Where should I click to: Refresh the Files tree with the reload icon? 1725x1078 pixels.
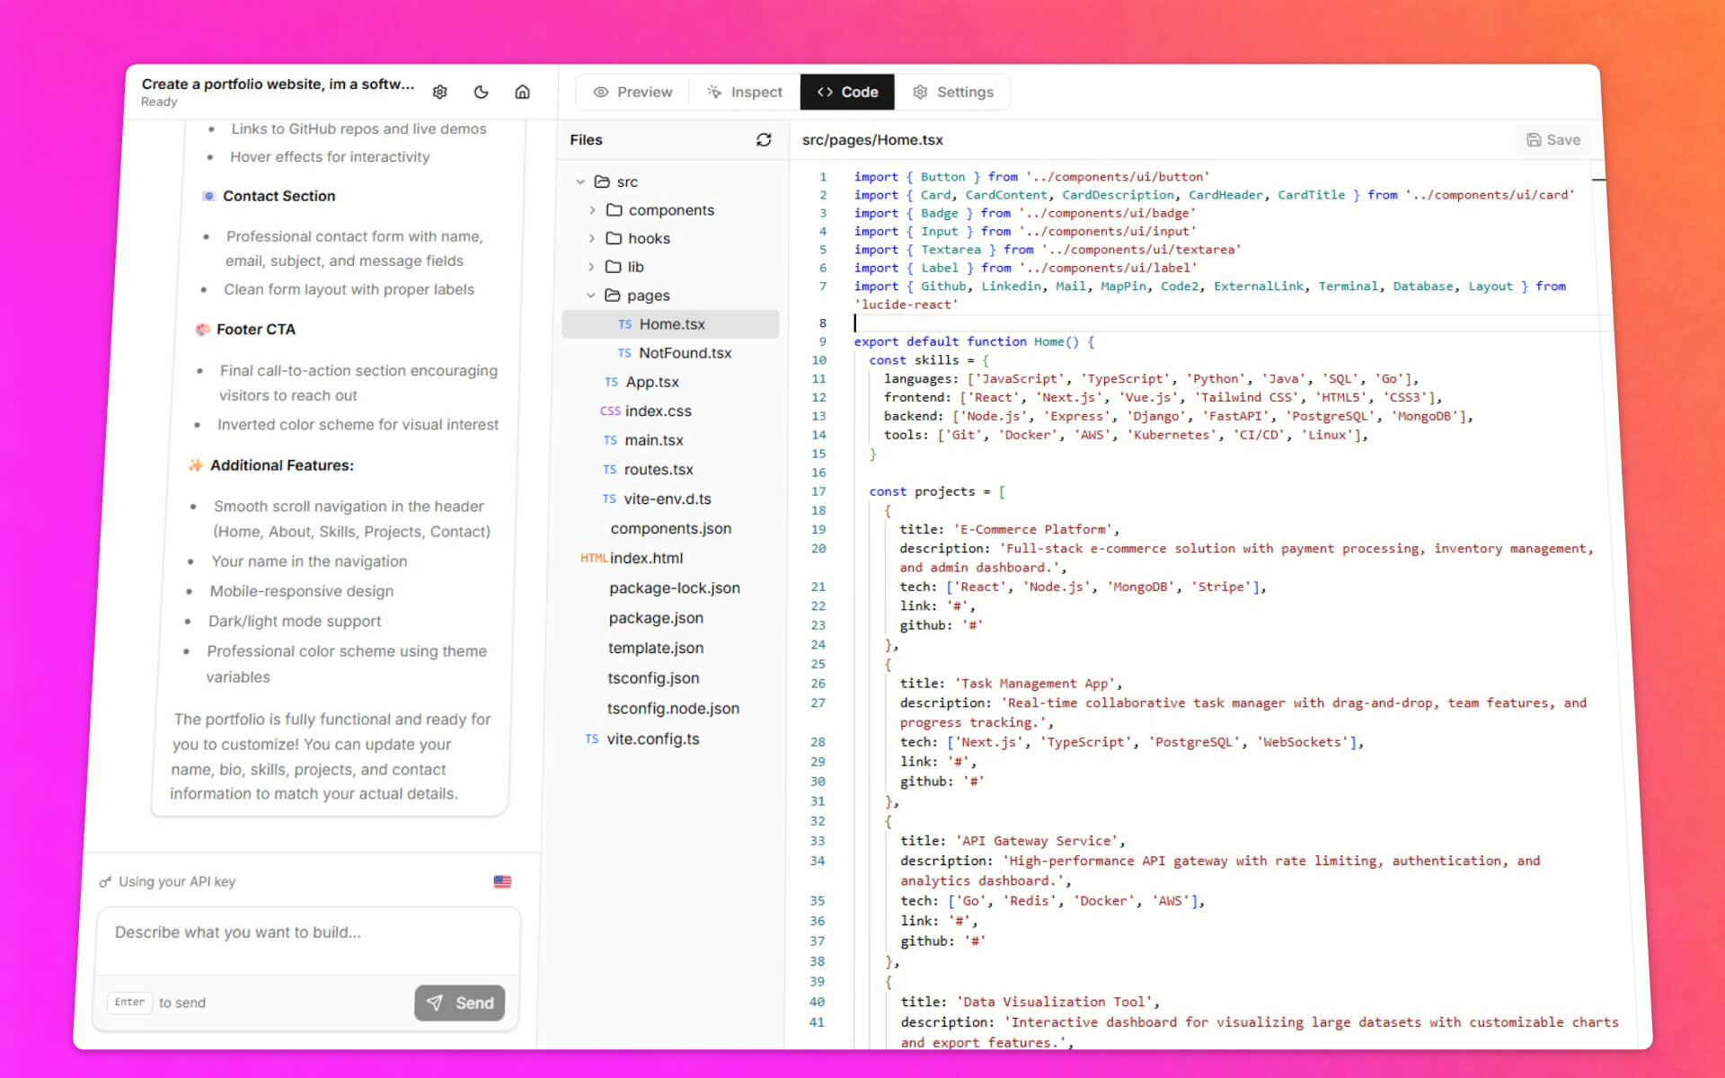[763, 140]
